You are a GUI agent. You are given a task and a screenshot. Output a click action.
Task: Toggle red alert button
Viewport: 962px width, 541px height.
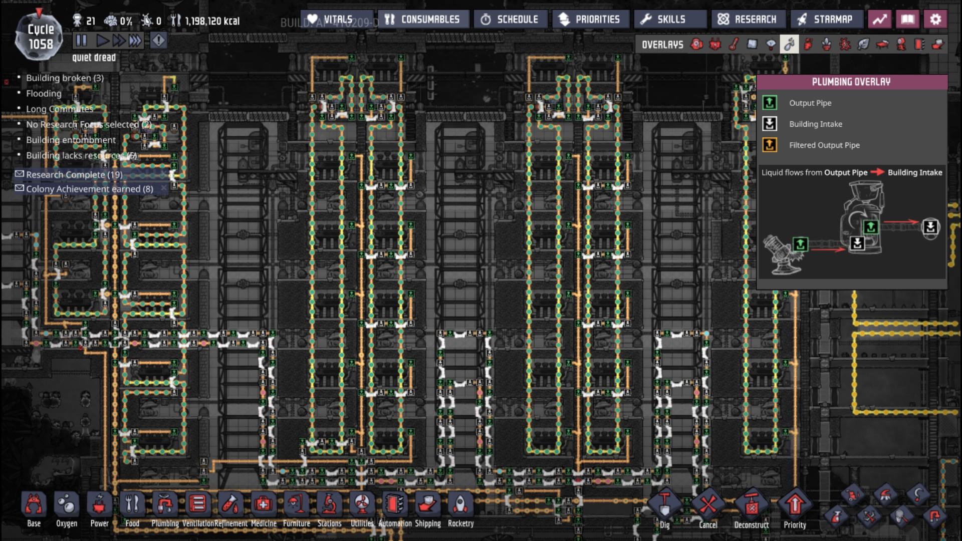pyautogui.click(x=158, y=41)
